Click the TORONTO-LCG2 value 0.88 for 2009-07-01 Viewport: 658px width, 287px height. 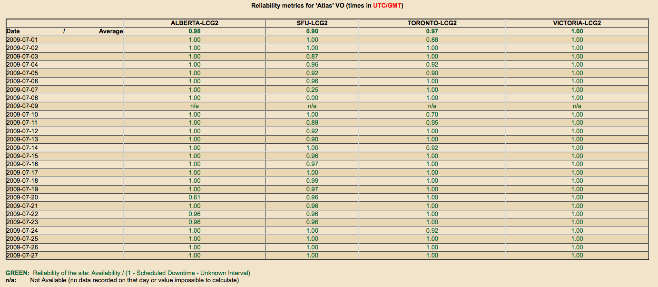(x=432, y=40)
